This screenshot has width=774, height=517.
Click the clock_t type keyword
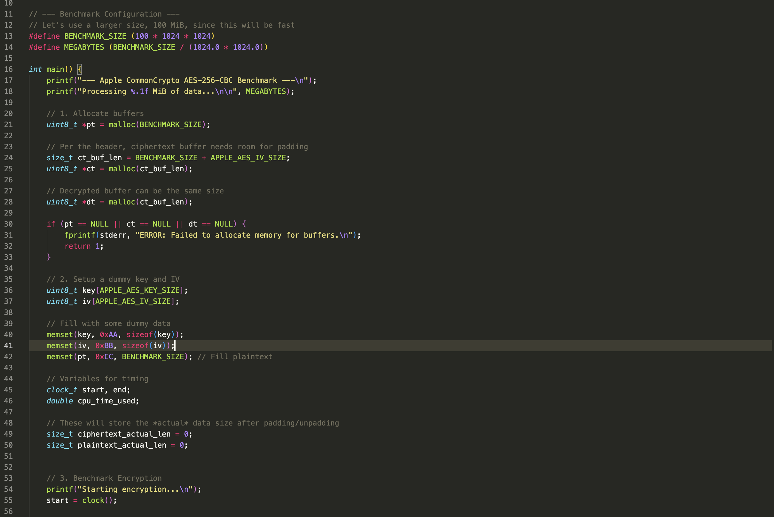[x=62, y=390]
